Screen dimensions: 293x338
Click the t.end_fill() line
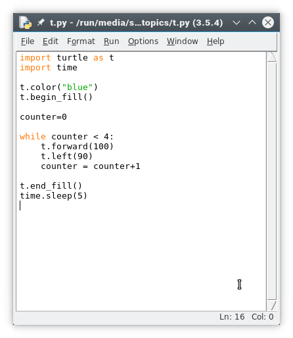(x=51, y=186)
